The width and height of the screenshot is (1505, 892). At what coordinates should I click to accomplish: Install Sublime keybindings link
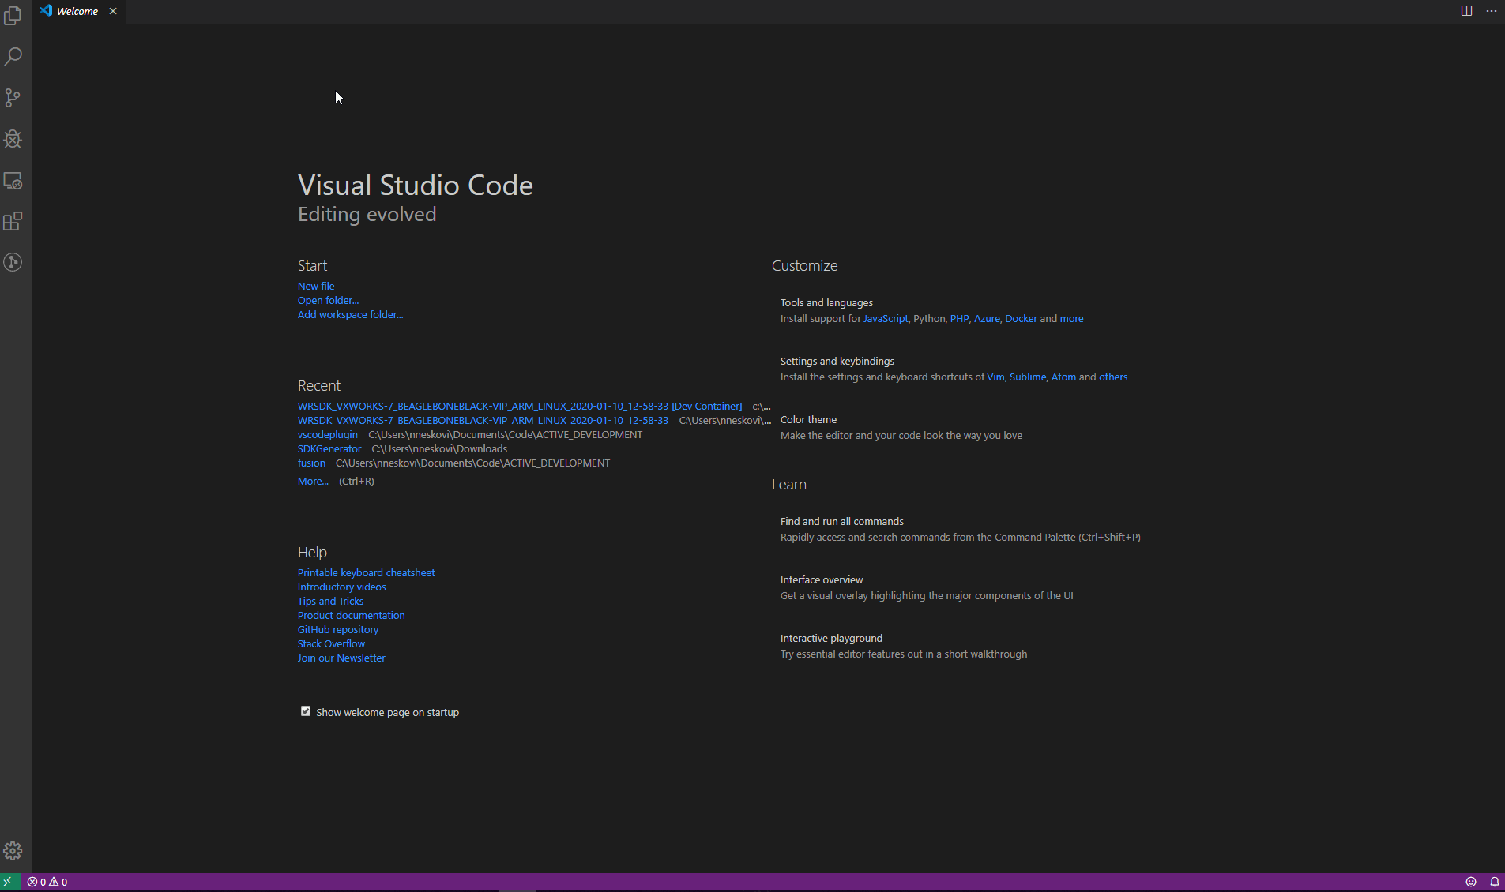pyautogui.click(x=1028, y=377)
